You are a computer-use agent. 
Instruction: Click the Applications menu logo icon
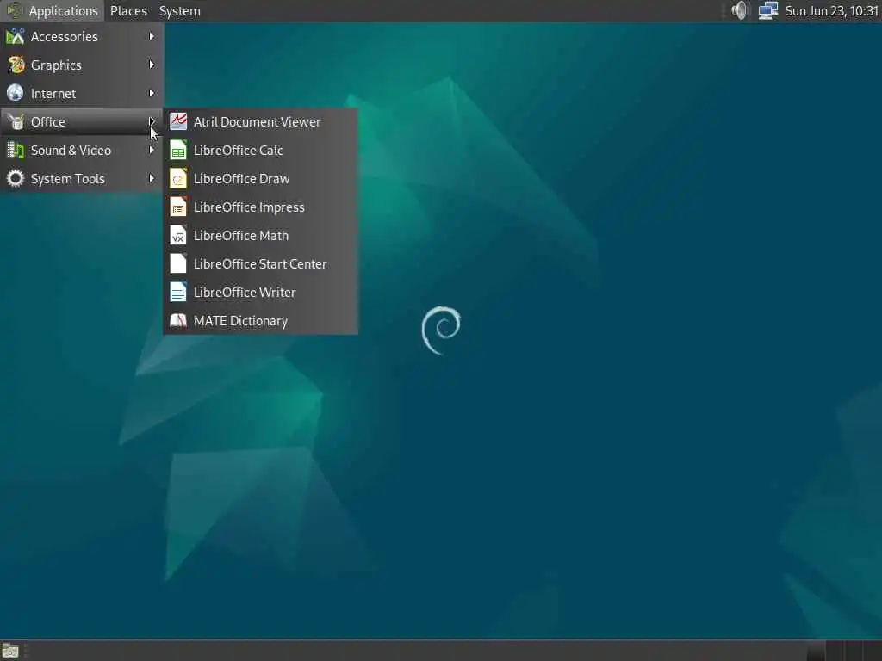pyautogui.click(x=14, y=10)
